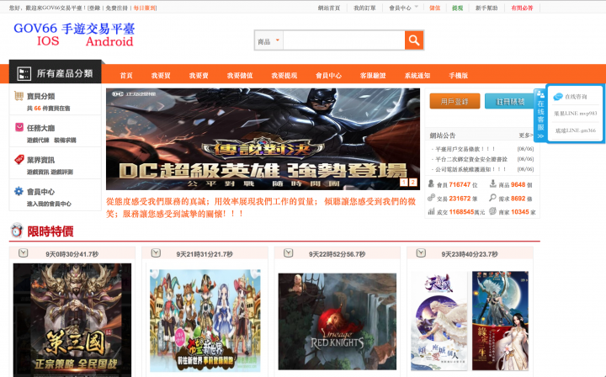Open the 新世界 cartoon game thumbnail
The height and width of the screenshot is (377, 606).
point(205,321)
